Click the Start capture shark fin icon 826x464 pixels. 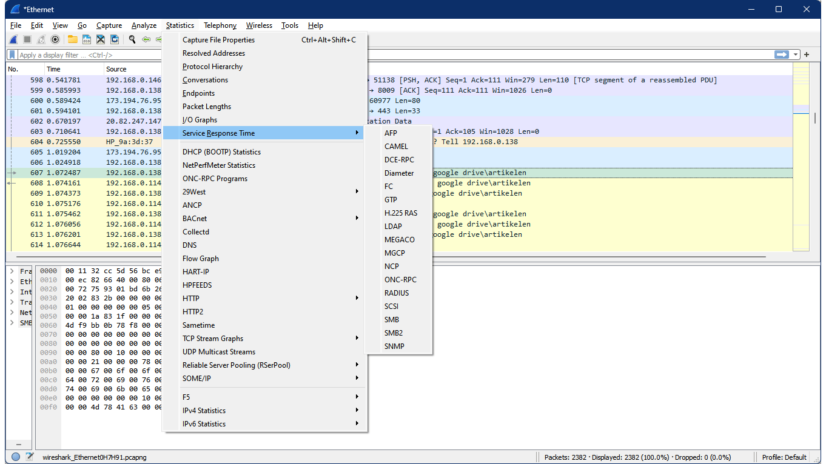[x=13, y=39]
